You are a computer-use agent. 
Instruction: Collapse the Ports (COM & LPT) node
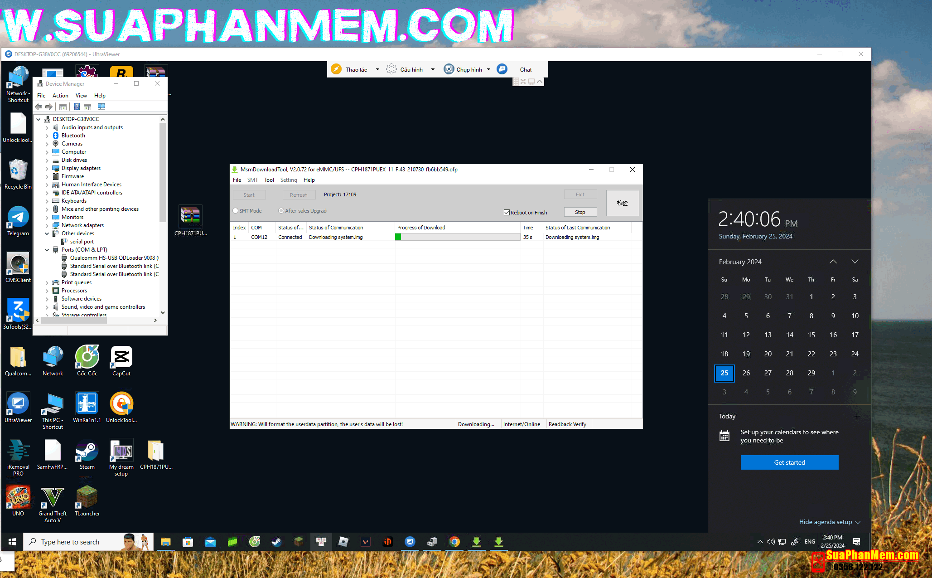47,250
